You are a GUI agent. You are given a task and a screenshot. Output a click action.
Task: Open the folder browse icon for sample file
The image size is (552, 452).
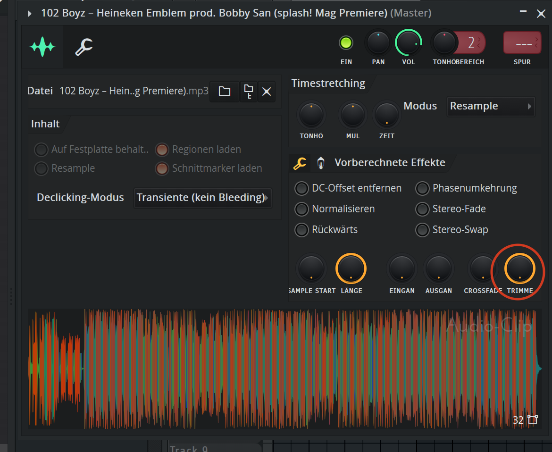coord(224,92)
